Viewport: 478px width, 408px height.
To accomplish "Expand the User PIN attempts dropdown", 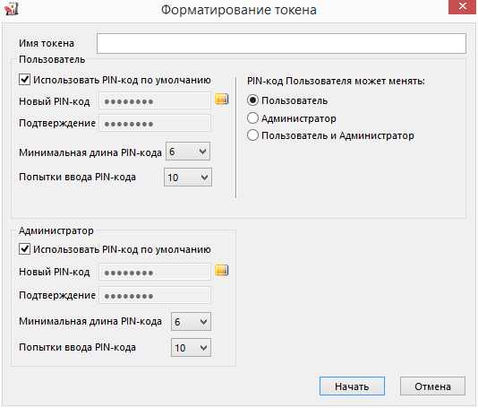I will point(188,178).
